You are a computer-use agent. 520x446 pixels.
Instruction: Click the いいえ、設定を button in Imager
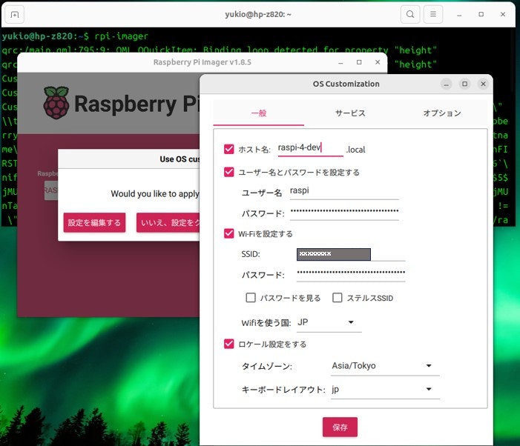168,222
